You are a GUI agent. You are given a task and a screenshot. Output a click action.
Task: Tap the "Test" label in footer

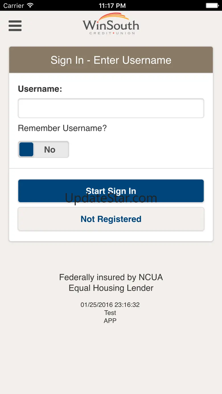tap(110, 313)
